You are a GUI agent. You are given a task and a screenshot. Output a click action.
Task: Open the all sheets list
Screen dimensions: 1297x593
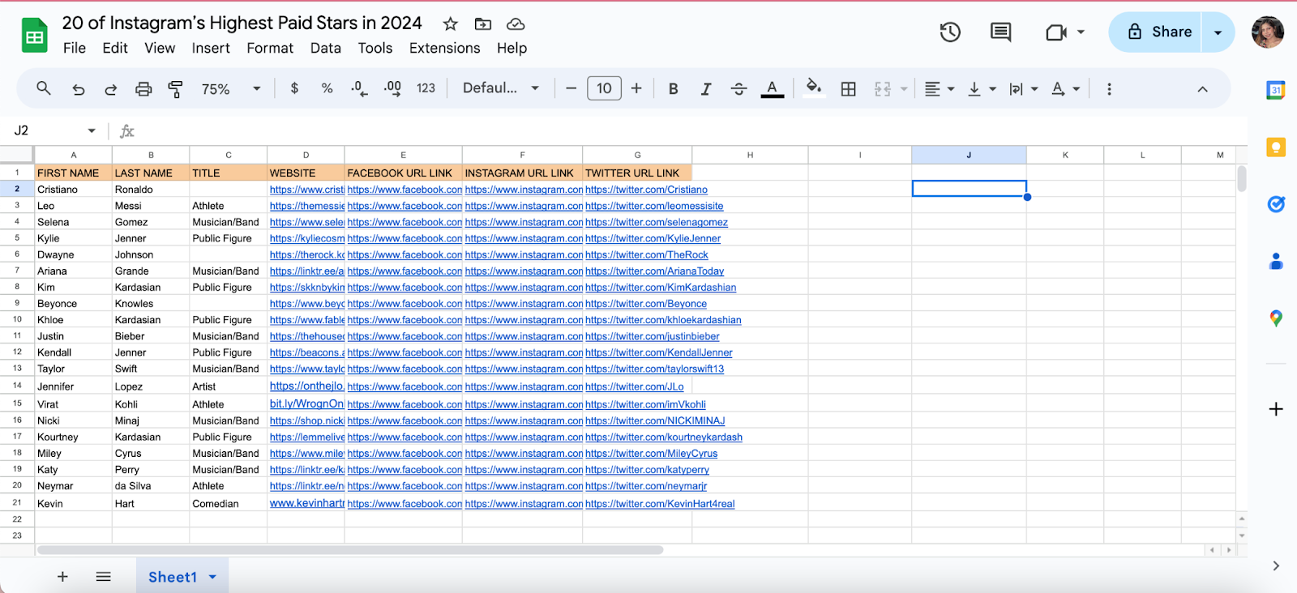[x=103, y=577]
